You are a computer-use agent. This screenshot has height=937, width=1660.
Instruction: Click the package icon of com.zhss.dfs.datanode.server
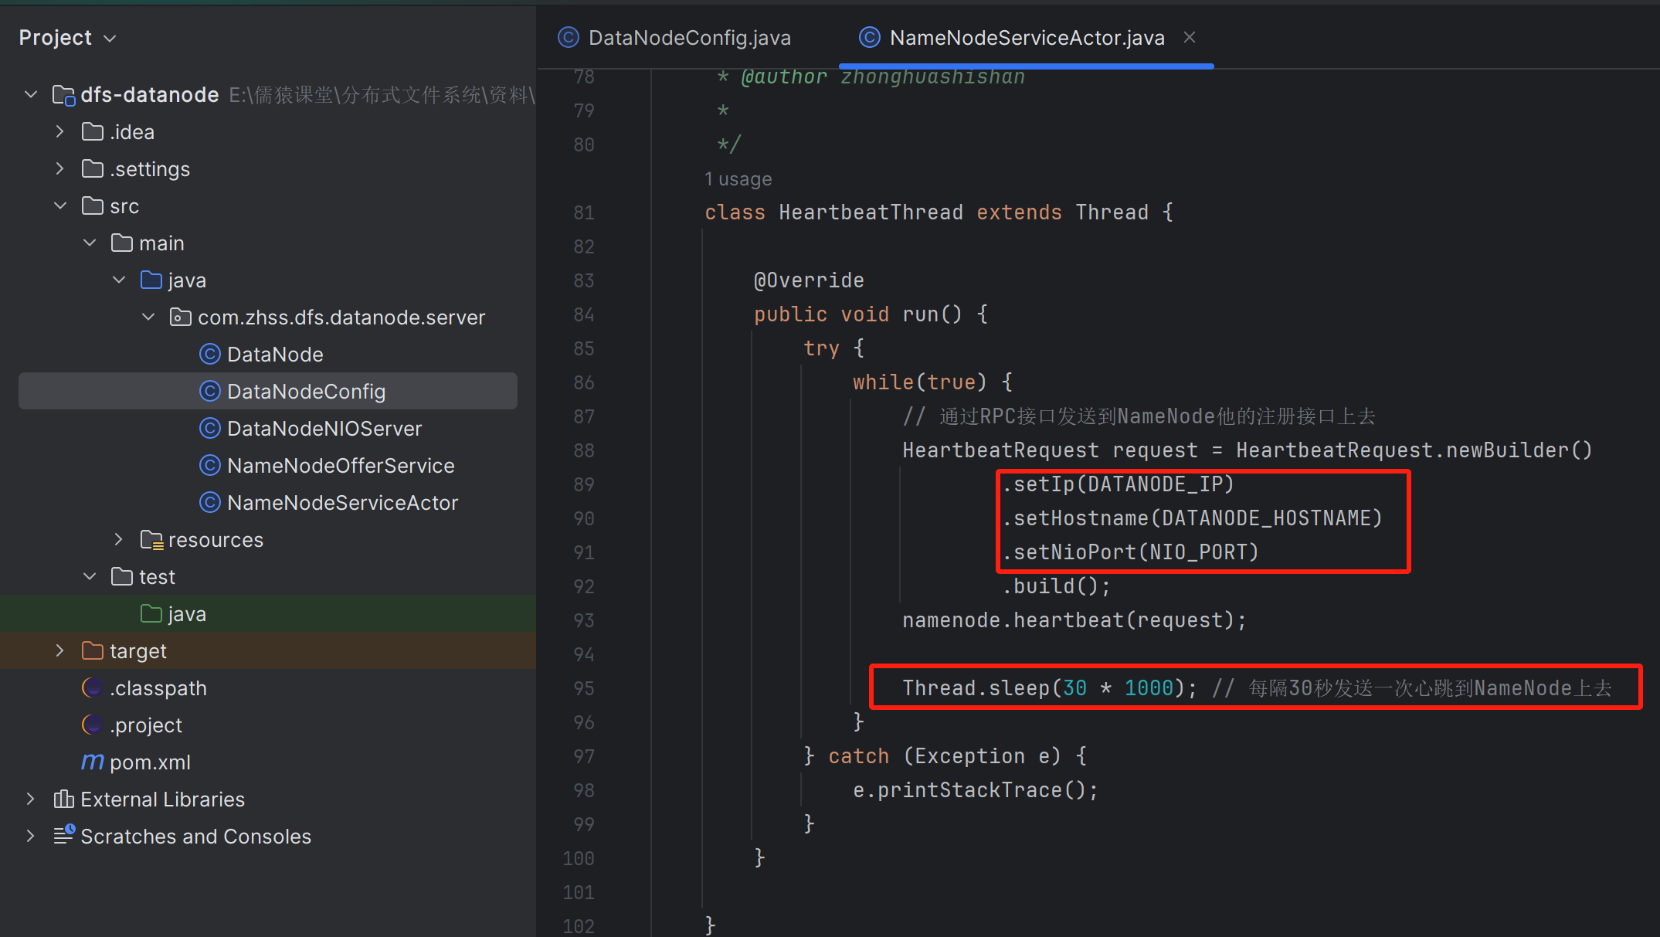[181, 317]
